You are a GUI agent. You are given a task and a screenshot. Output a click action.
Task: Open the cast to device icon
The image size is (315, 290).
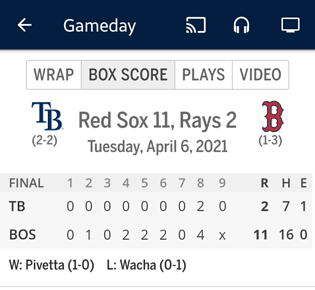[x=196, y=25]
